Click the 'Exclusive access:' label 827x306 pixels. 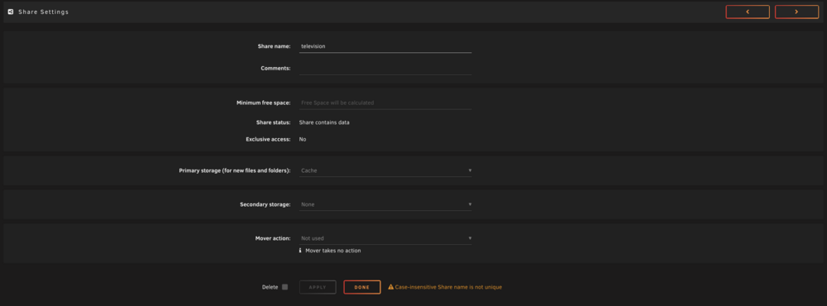(269, 139)
